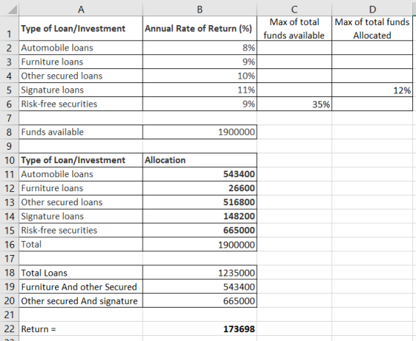The width and height of the screenshot is (416, 341).
Task: Select the 11% rate cell
Action: pyautogui.click(x=200, y=90)
